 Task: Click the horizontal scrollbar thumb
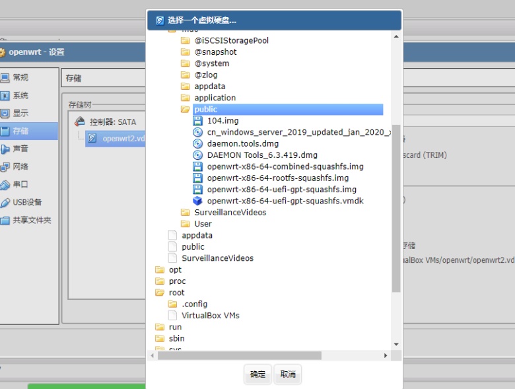tap(240, 355)
